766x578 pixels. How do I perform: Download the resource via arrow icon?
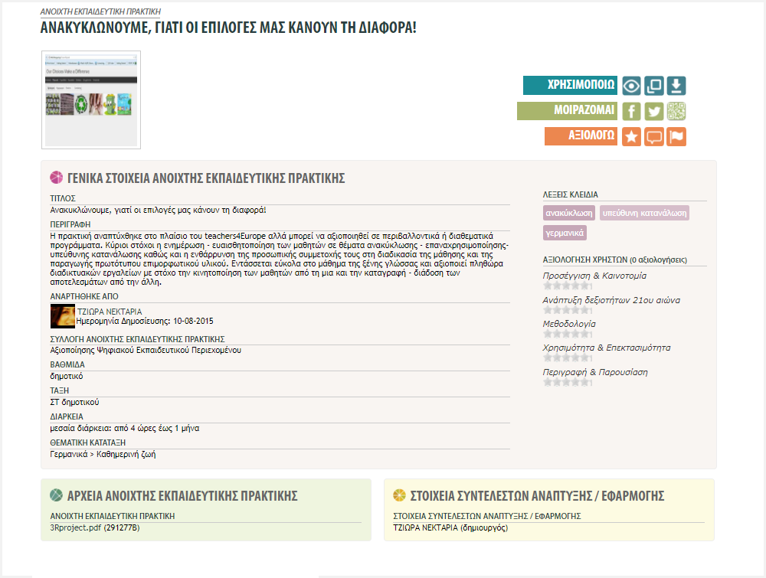point(676,86)
